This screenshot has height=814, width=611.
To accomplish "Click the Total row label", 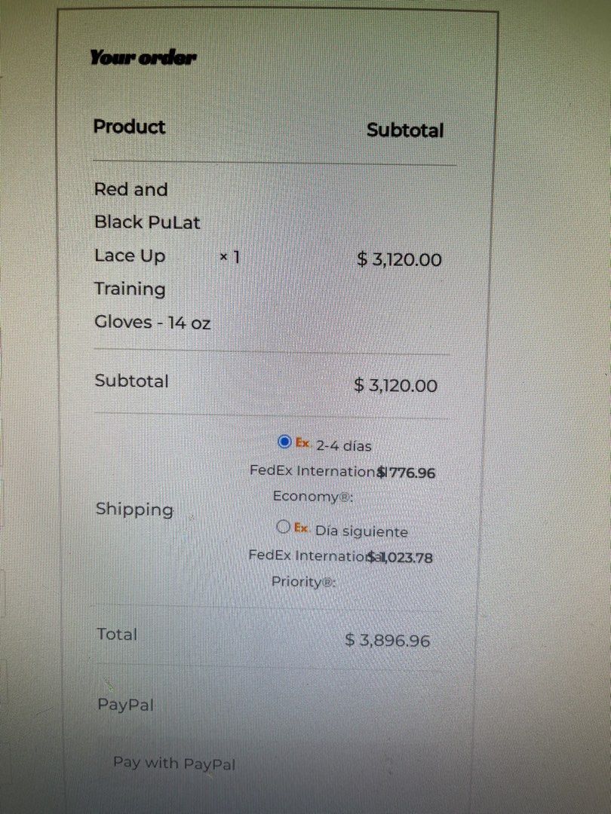I will pyautogui.click(x=117, y=635).
